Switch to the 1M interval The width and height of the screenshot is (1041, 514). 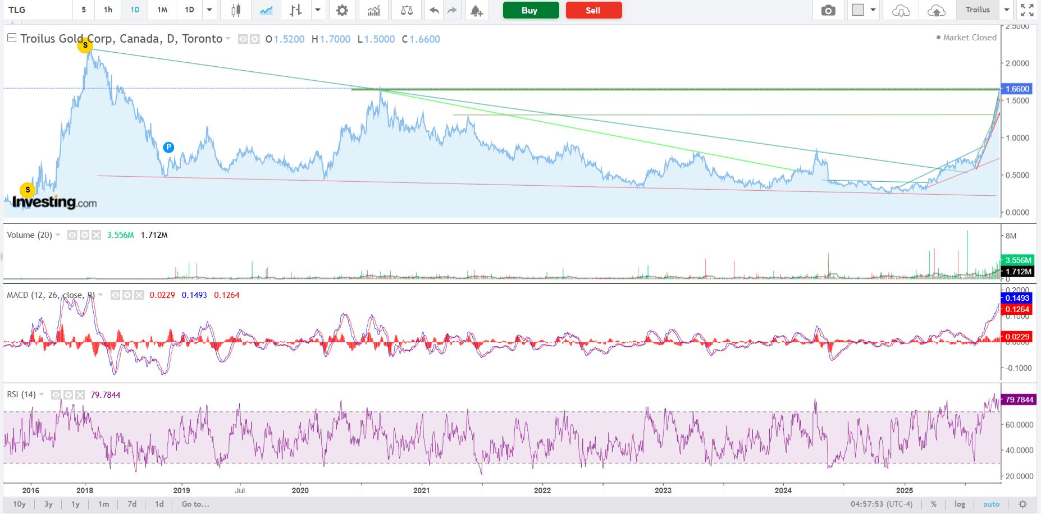(162, 10)
